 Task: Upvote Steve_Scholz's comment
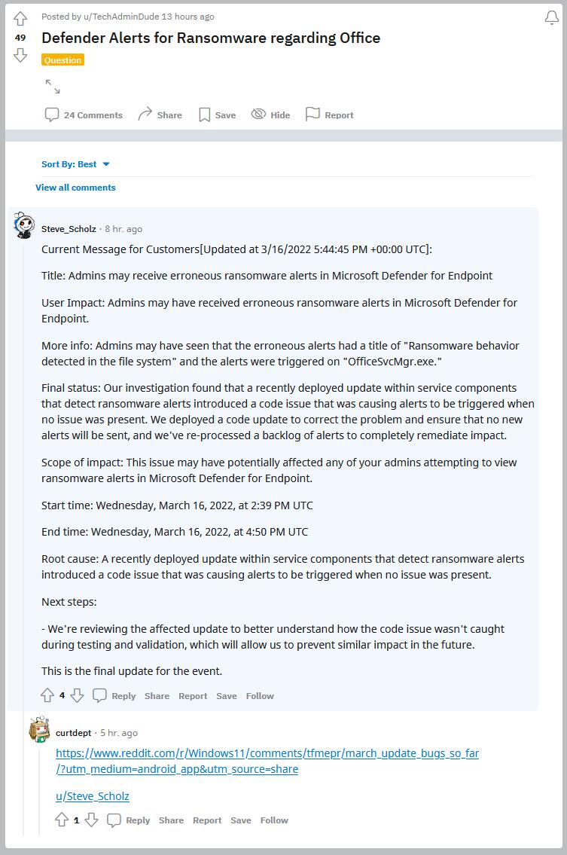[47, 695]
